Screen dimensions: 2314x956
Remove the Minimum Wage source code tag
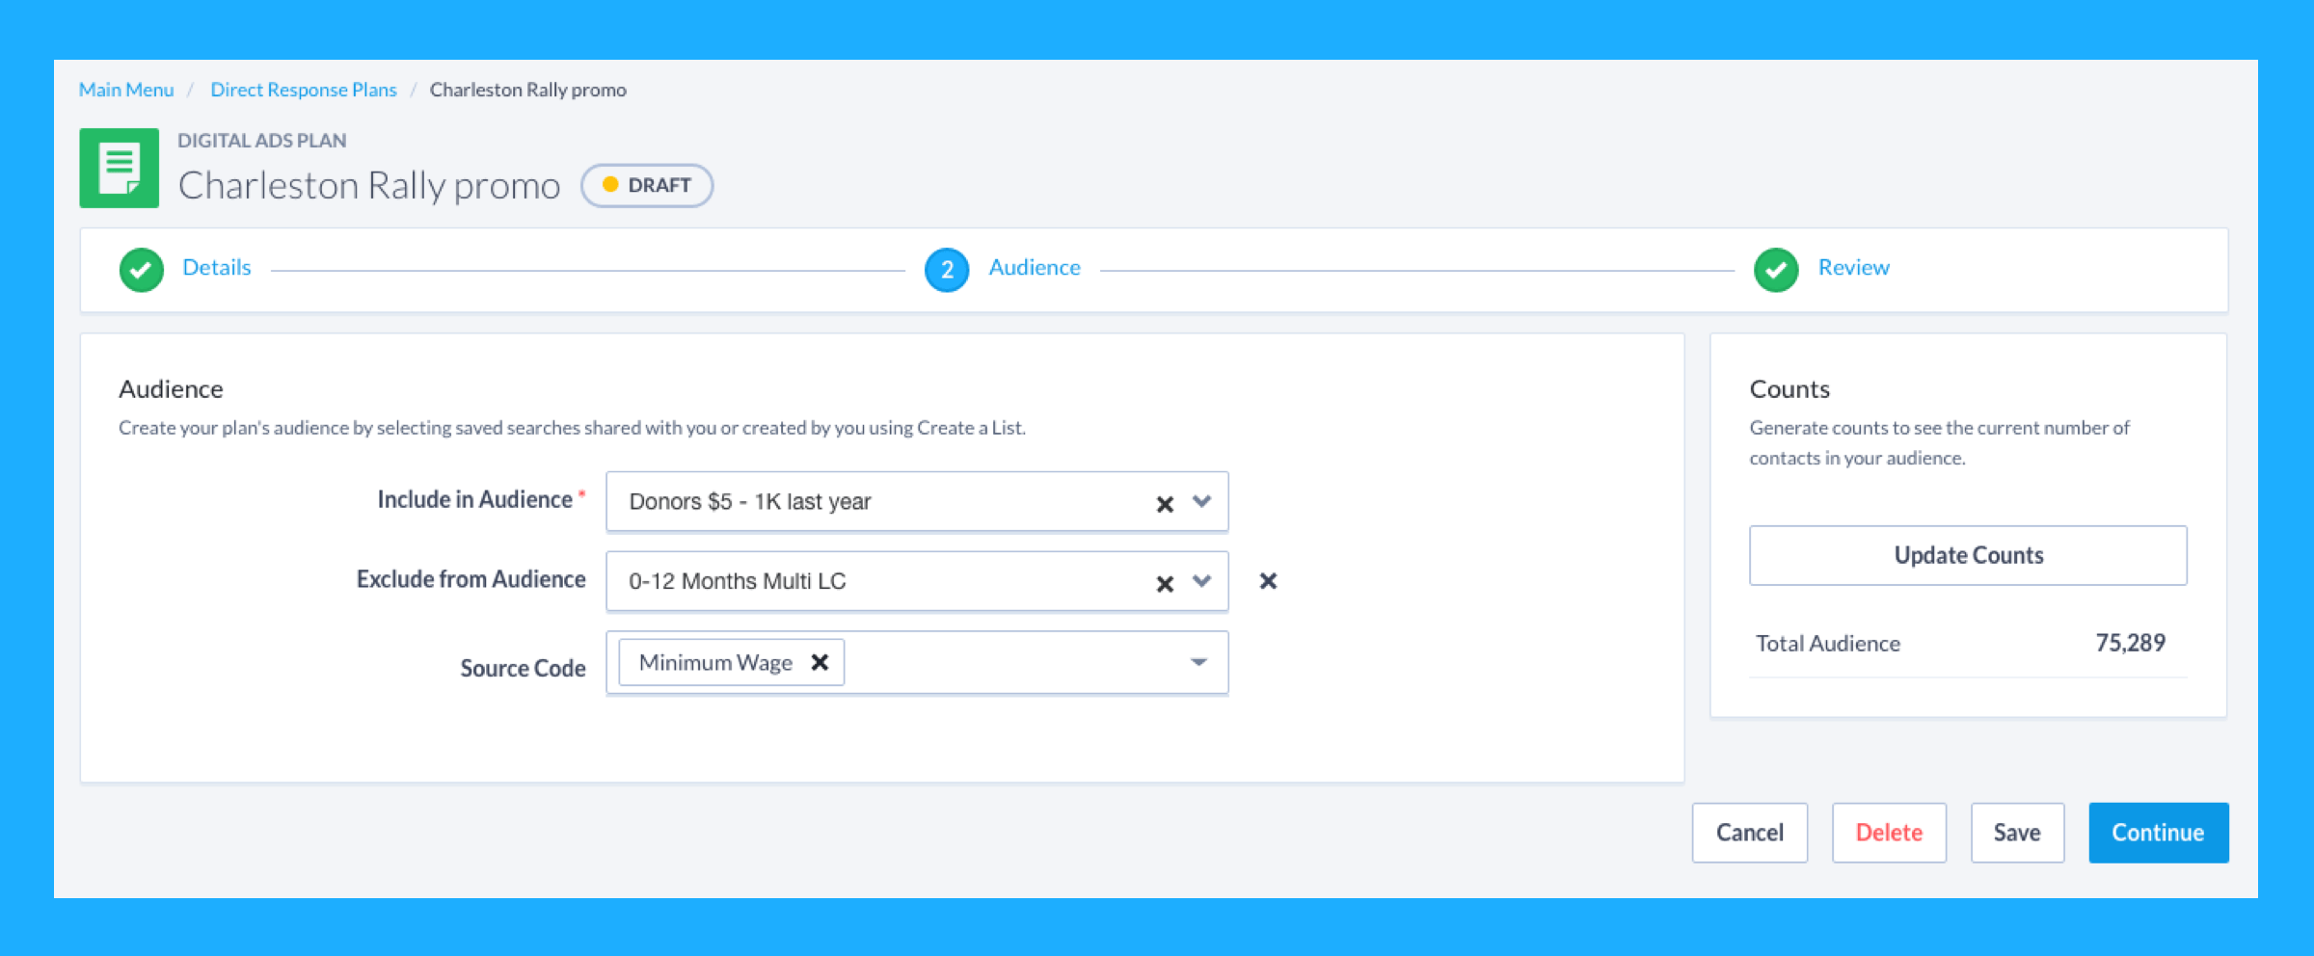tap(820, 662)
